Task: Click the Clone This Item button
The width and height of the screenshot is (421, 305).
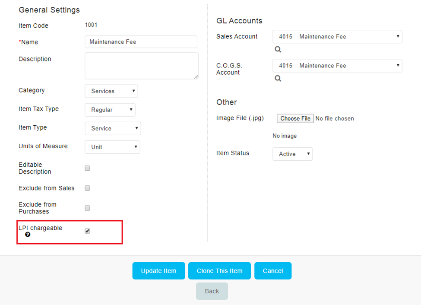Action: [x=220, y=271]
